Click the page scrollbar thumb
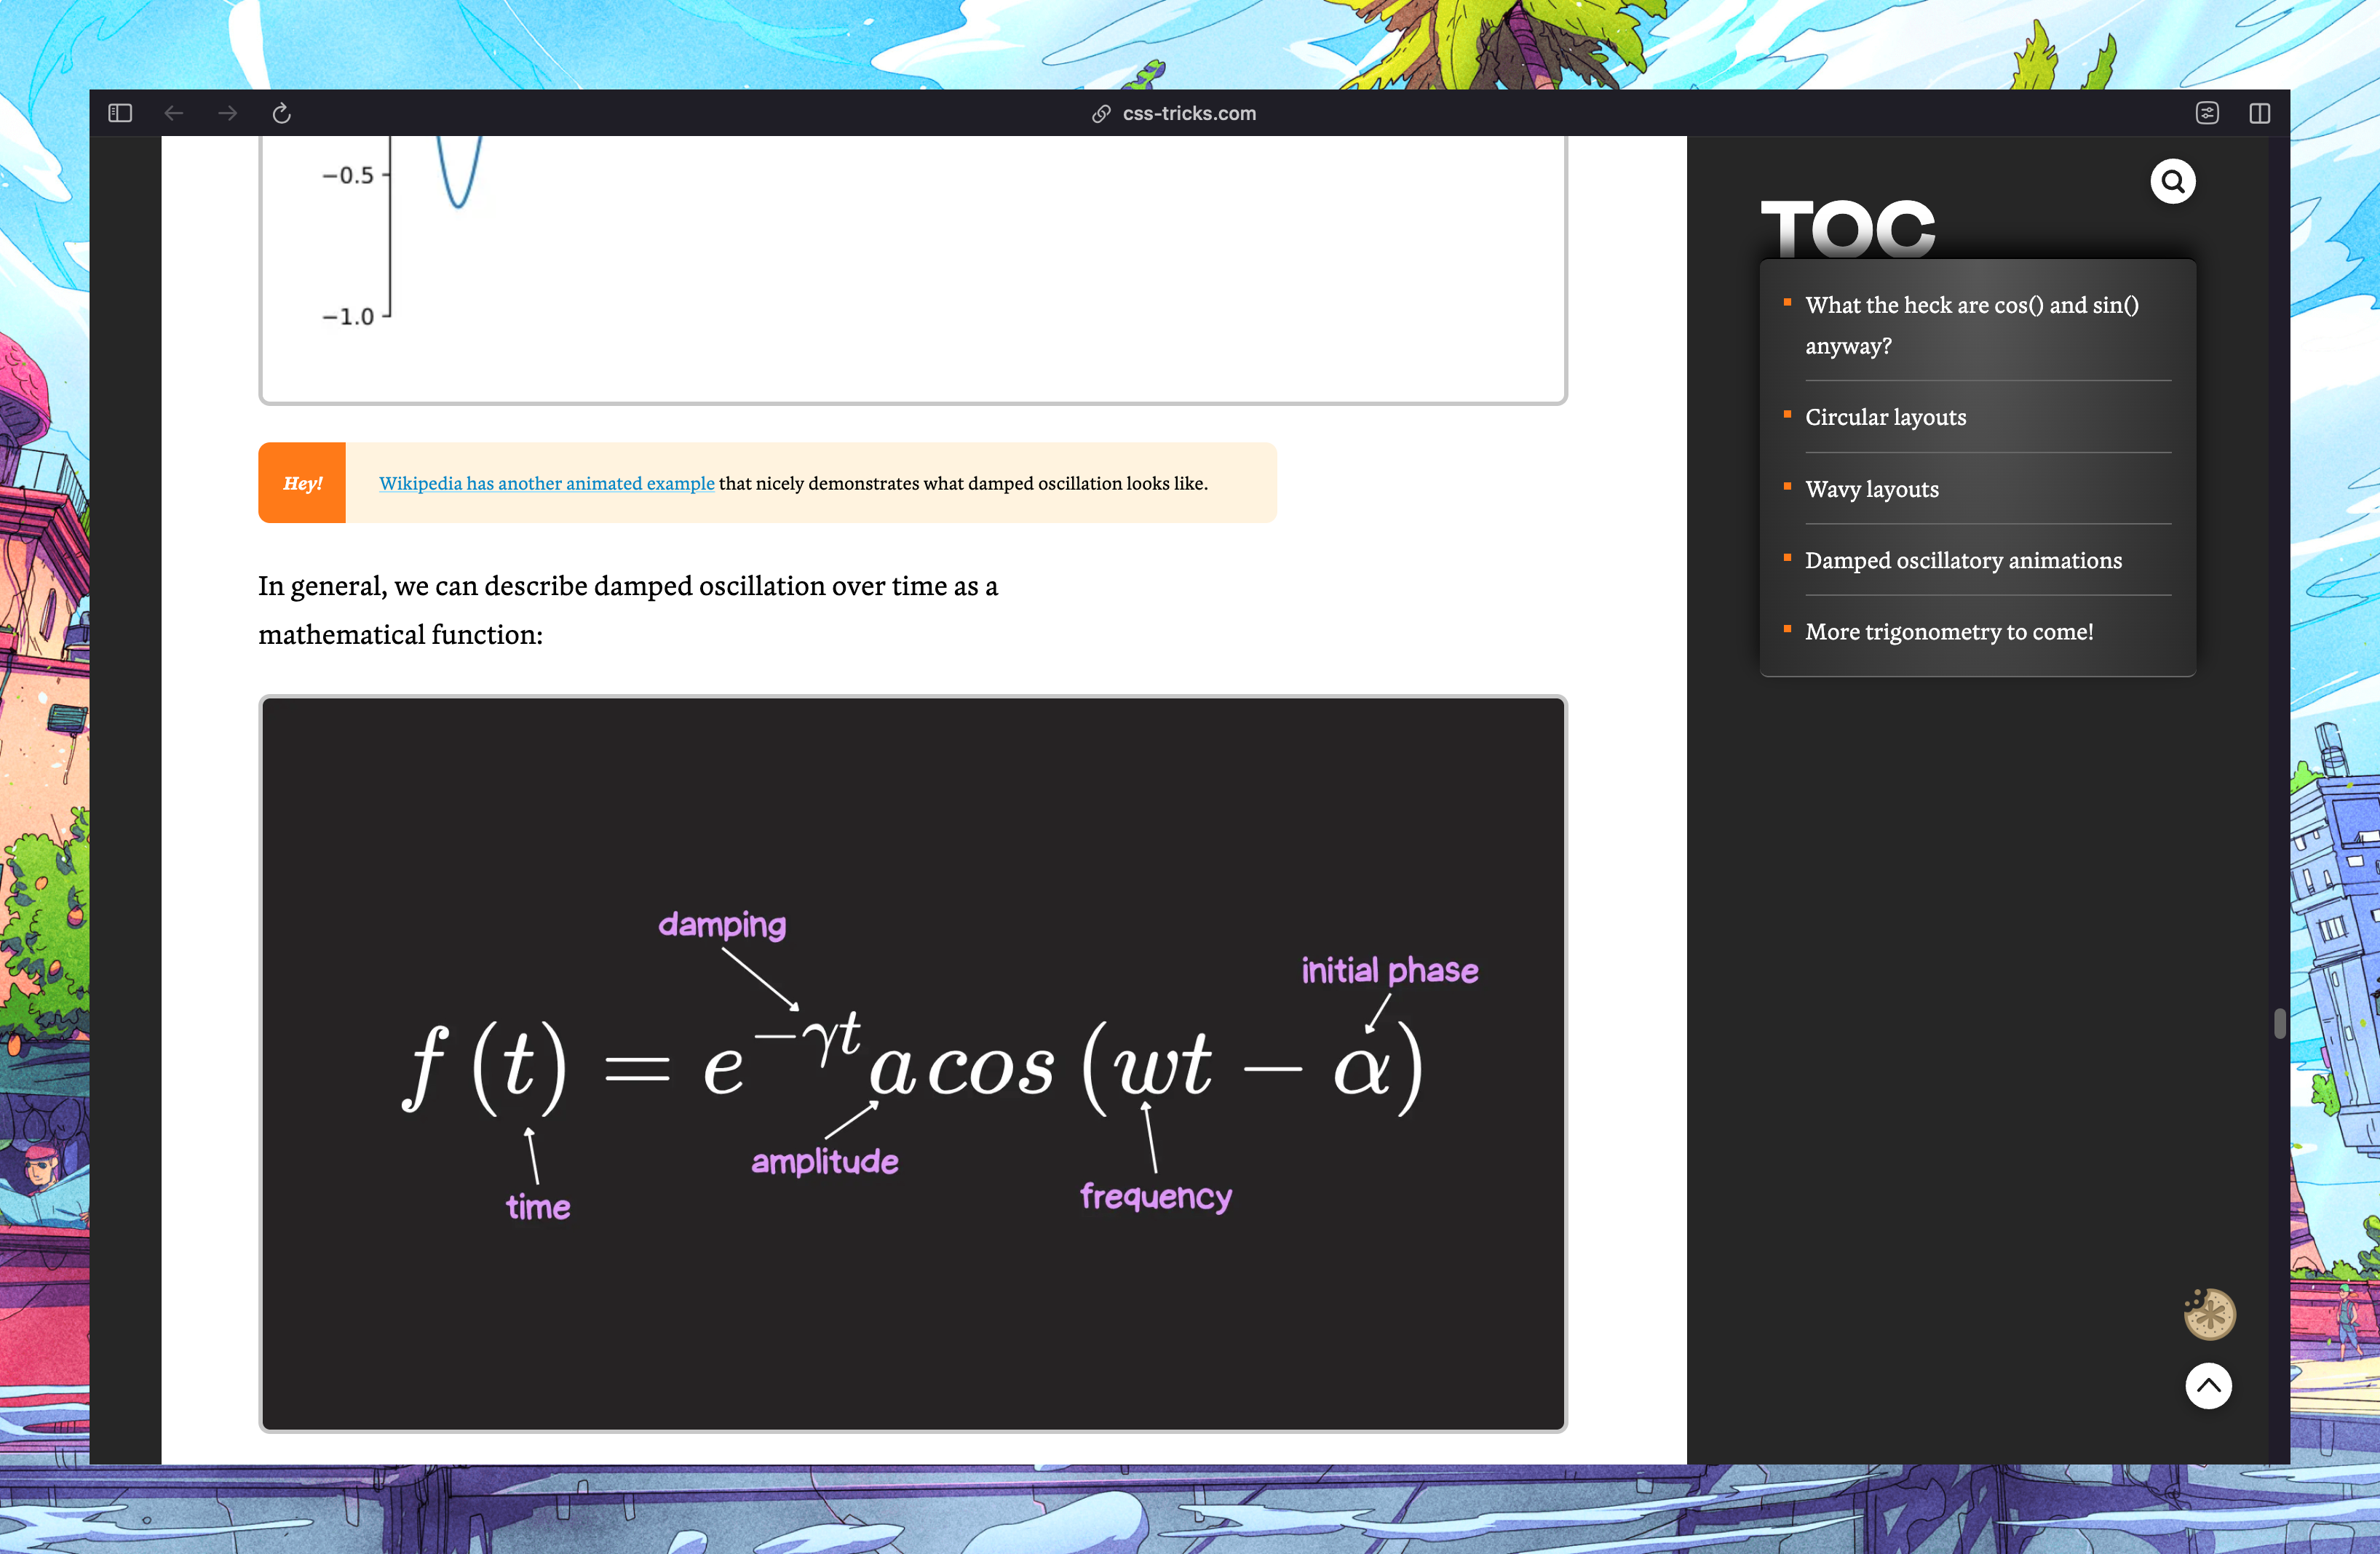 point(2279,1024)
